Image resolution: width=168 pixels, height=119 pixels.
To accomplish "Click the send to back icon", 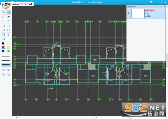I will (x=8, y=70).
